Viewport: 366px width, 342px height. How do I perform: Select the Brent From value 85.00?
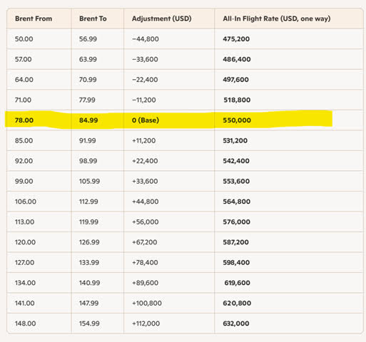[x=24, y=140]
